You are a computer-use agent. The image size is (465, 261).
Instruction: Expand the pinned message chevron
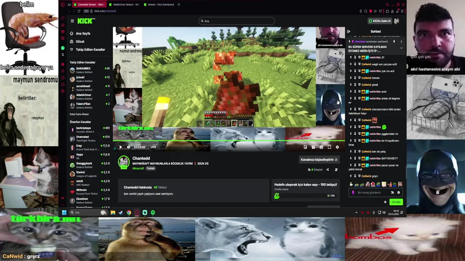point(401,48)
